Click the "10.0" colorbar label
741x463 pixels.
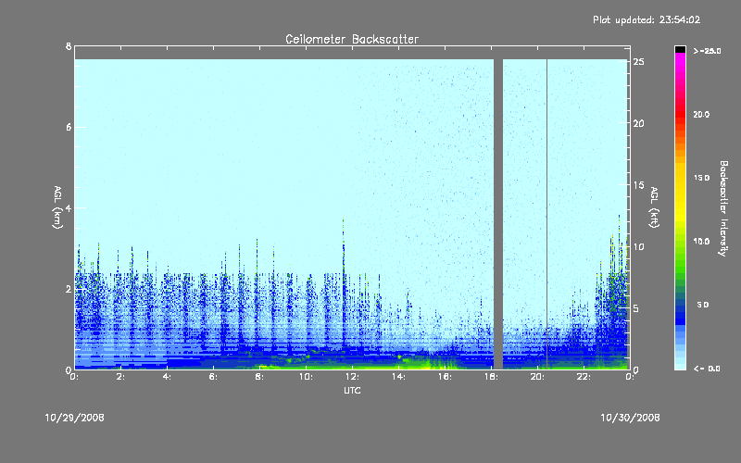[x=701, y=242]
